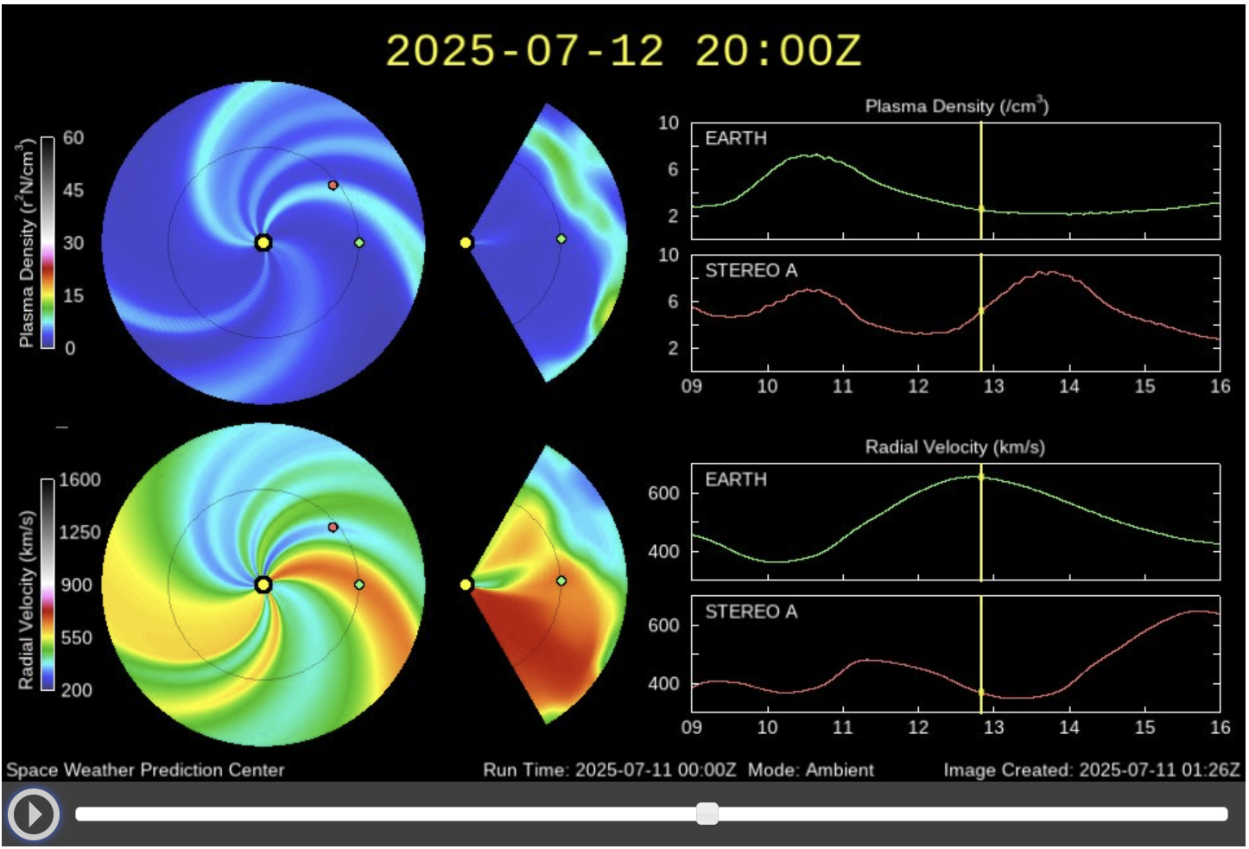This screenshot has width=1249, height=849.
Task: Click the green Earth marker in the density disk
Action: pyautogui.click(x=359, y=243)
